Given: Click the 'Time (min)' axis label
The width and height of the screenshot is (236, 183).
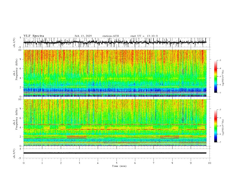Looking at the screenshot, I should (119, 166).
